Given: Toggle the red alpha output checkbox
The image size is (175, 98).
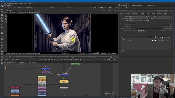Looking at the screenshot, I should (x=147, y=16).
